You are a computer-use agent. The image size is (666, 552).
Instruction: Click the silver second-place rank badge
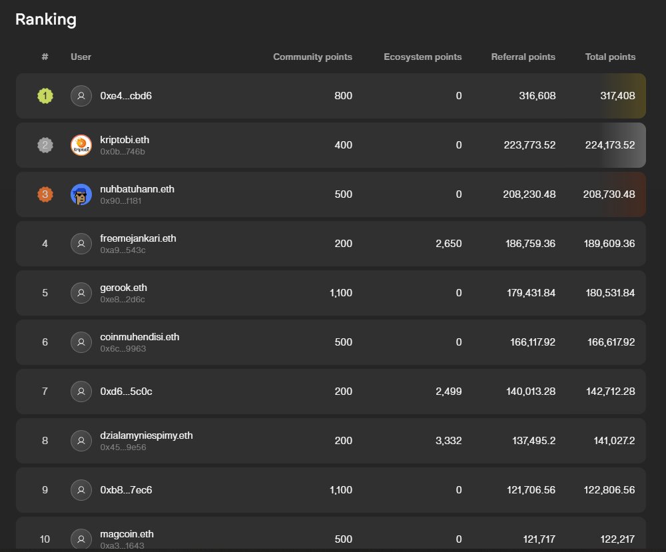click(45, 144)
